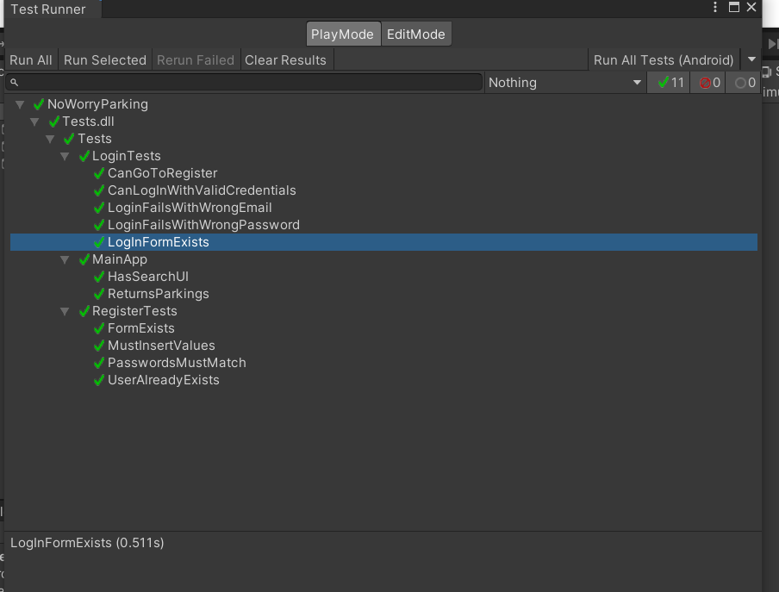The image size is (779, 592).
Task: Click green check icon next to NoWorryParking
Action: click(x=39, y=104)
